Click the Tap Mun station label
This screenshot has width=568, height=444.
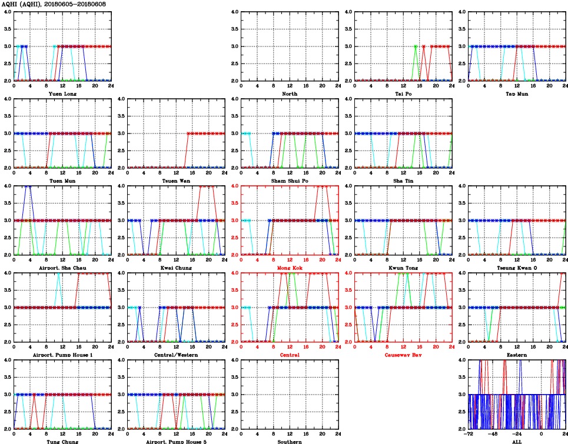click(517, 94)
